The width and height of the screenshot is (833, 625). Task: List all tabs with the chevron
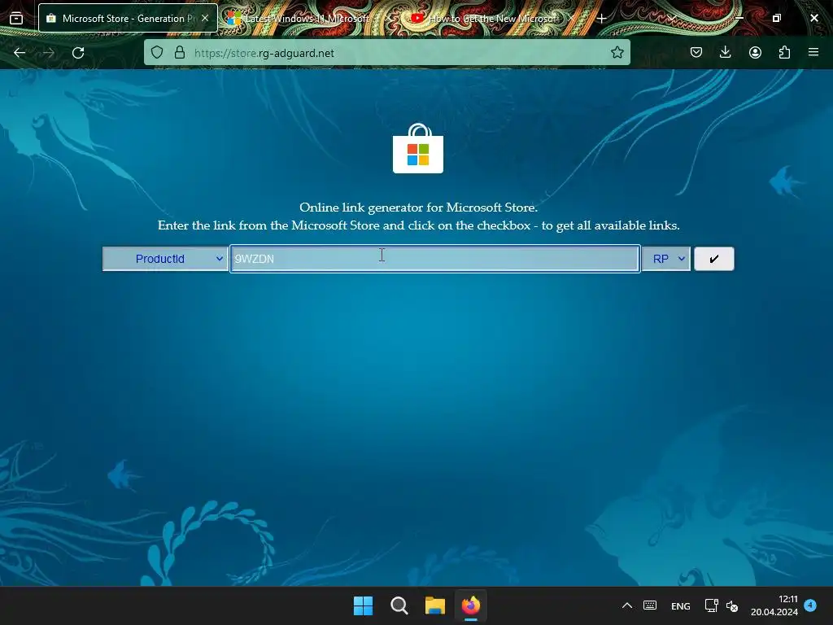pyautogui.click(x=671, y=19)
